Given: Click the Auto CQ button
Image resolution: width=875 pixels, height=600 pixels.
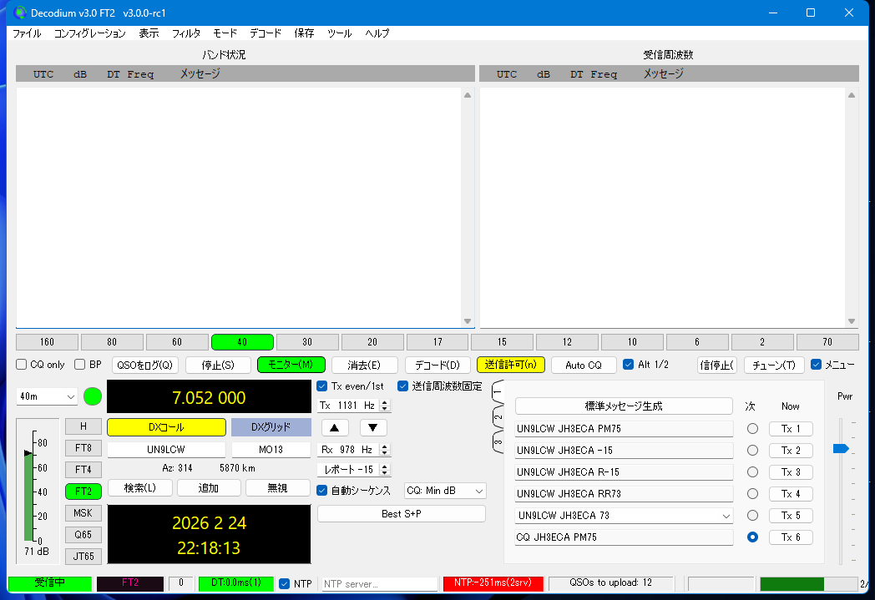Looking at the screenshot, I should [x=583, y=365].
